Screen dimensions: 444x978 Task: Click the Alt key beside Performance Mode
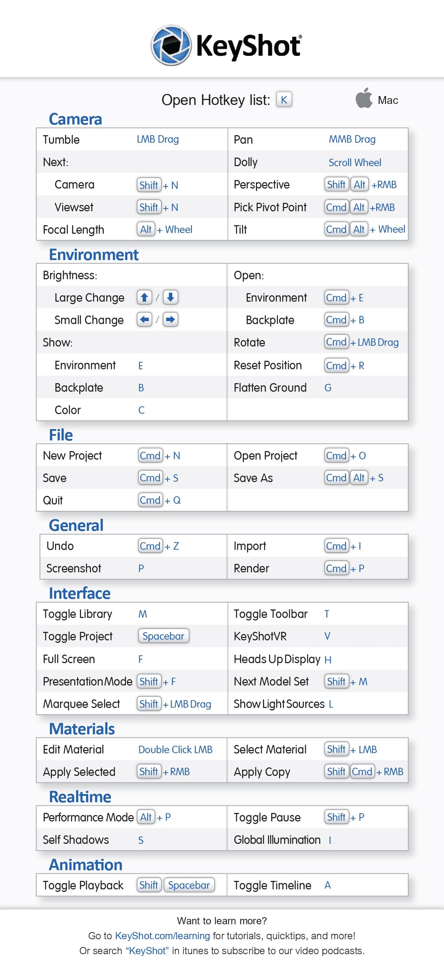point(146,817)
